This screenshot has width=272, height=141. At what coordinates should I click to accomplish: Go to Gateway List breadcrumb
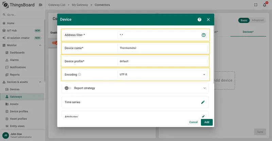[x=57, y=5]
